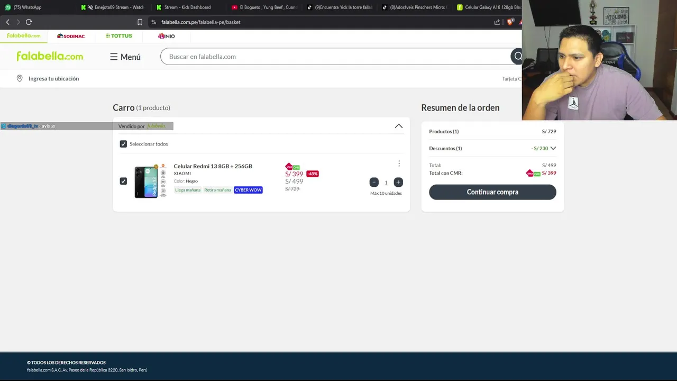Decrease quantity with minus button
This screenshot has height=381, width=677.
(374, 182)
